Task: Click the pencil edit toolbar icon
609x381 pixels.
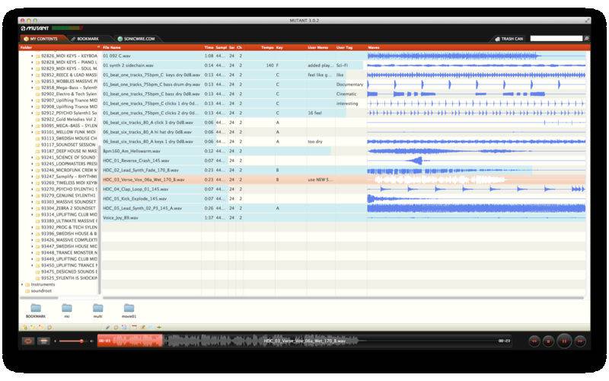Action: 107,328
